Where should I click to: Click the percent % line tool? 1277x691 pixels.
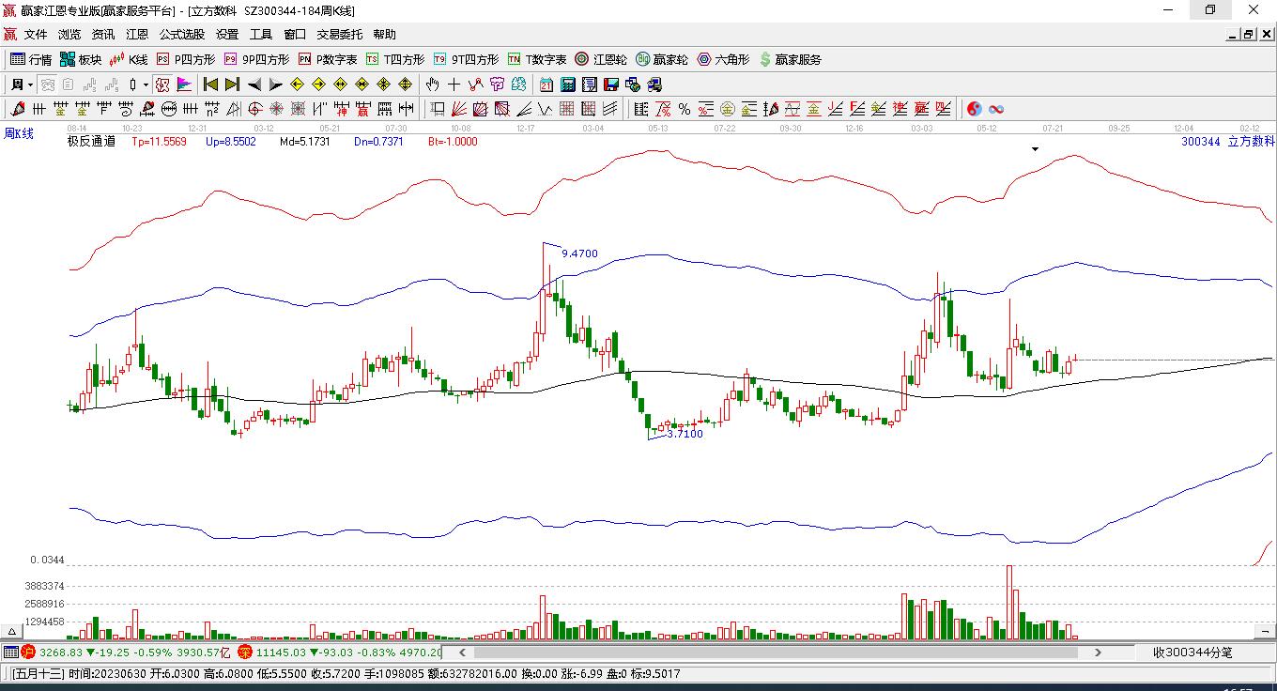pyautogui.click(x=685, y=109)
